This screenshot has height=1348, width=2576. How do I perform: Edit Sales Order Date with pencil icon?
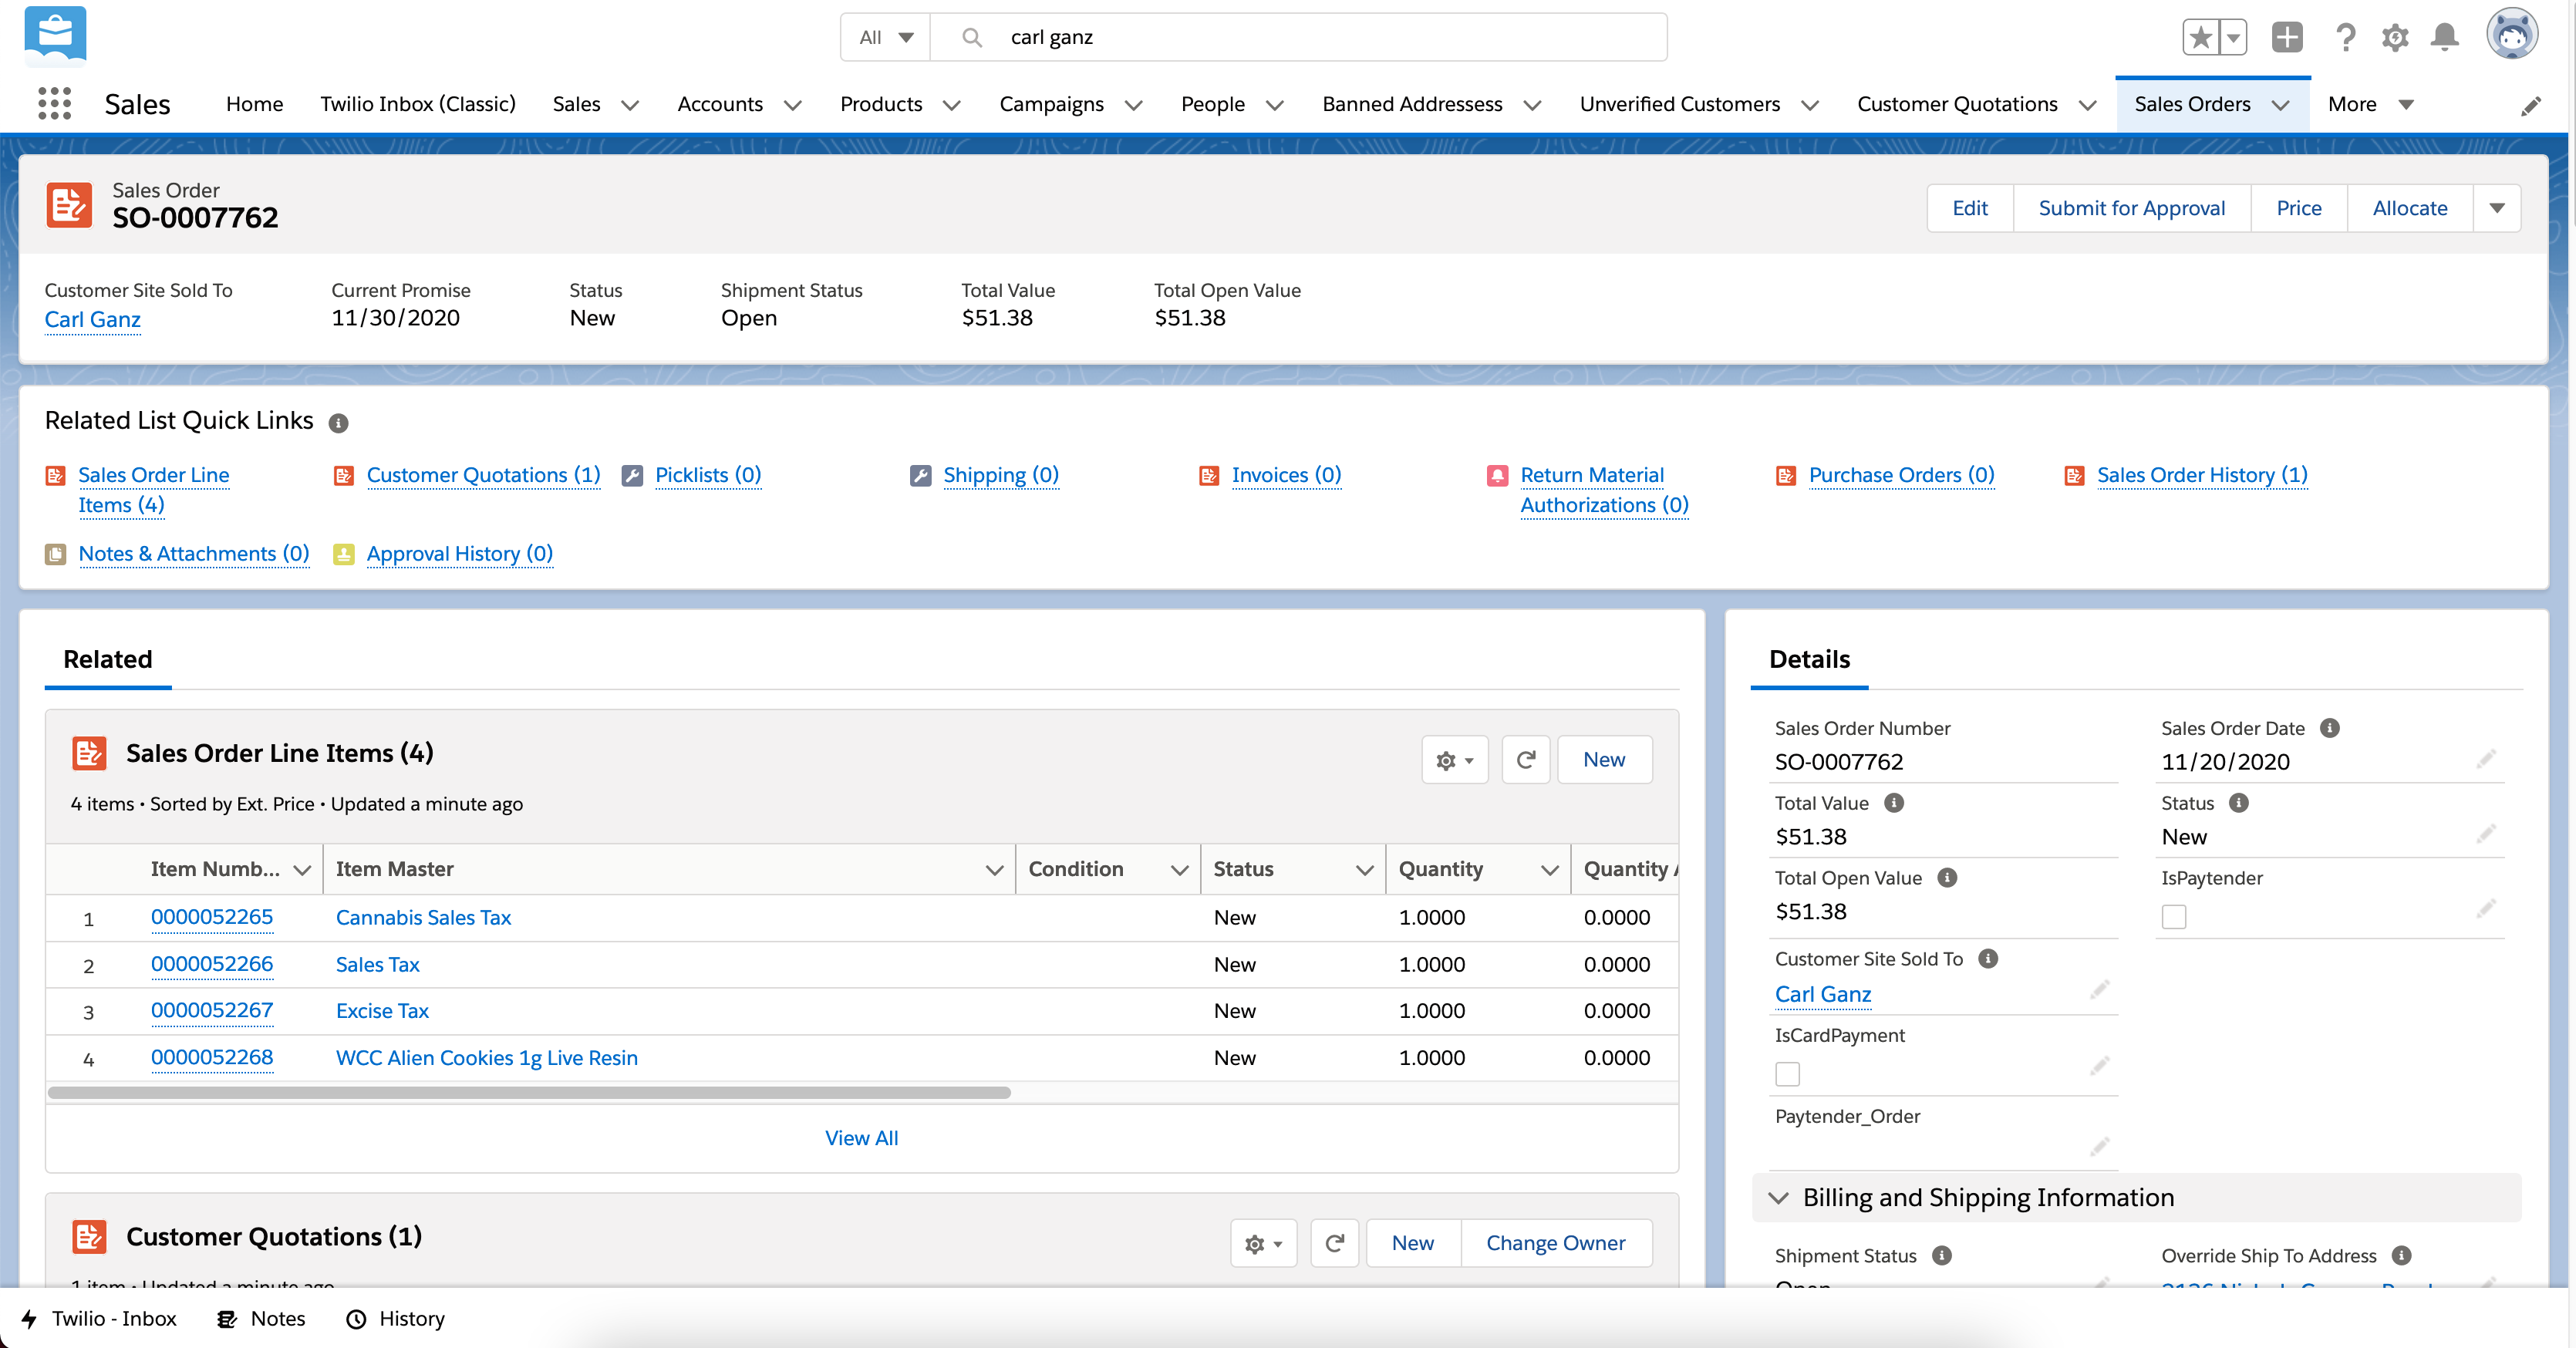coord(2487,760)
